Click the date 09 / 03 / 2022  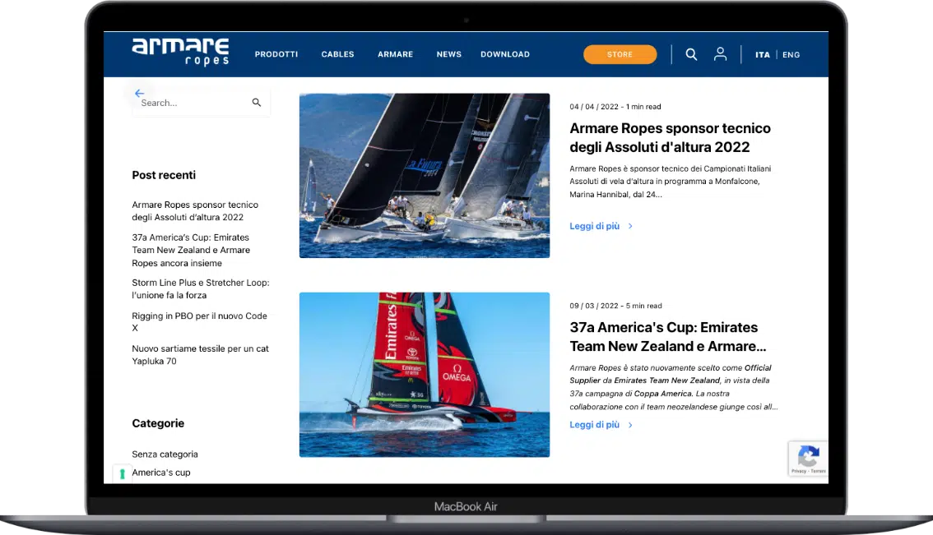594,306
